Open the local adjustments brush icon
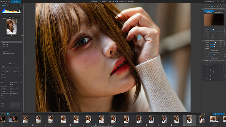Image resolution: width=226 pixels, height=127 pixels. tap(222, 6)
